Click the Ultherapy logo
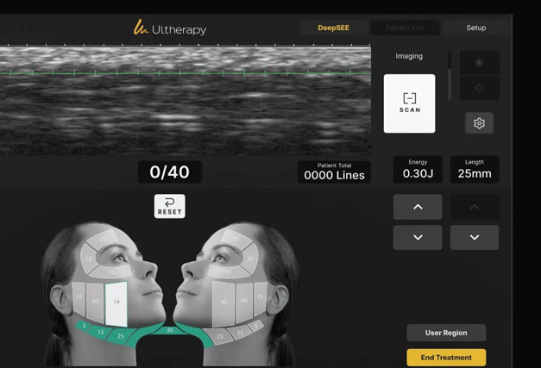This screenshot has height=368, width=541. click(170, 28)
